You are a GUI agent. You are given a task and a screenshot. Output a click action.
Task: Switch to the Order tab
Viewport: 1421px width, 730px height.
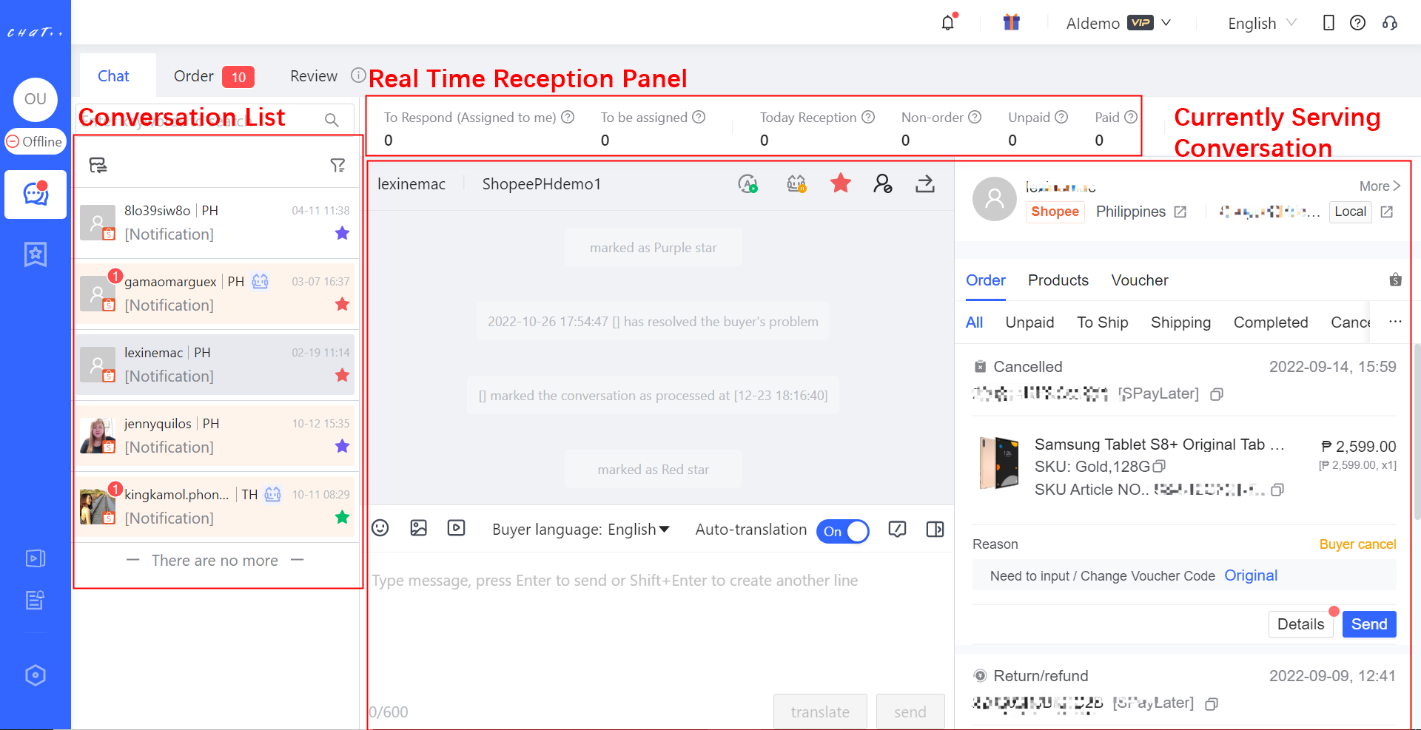(192, 75)
